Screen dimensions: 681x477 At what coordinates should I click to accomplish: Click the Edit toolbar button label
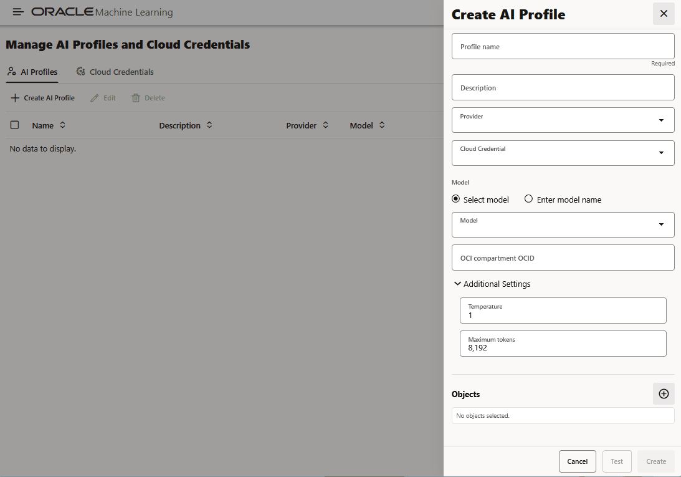click(110, 98)
